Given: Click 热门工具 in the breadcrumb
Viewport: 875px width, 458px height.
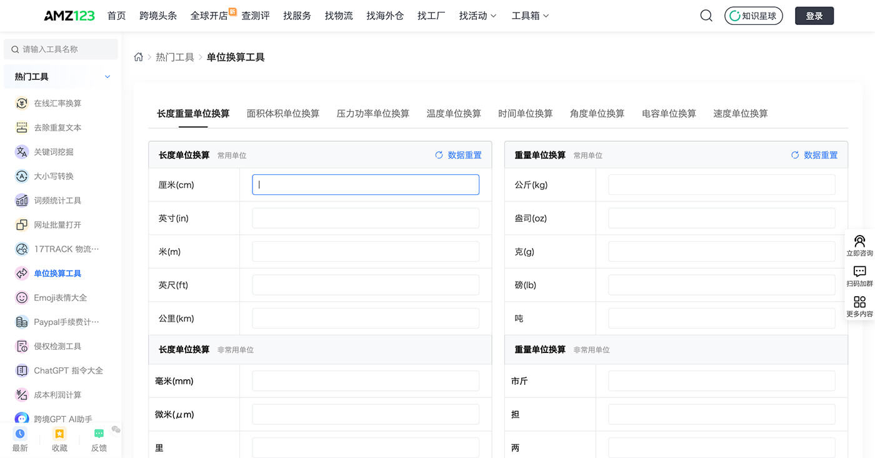Looking at the screenshot, I should [x=175, y=57].
